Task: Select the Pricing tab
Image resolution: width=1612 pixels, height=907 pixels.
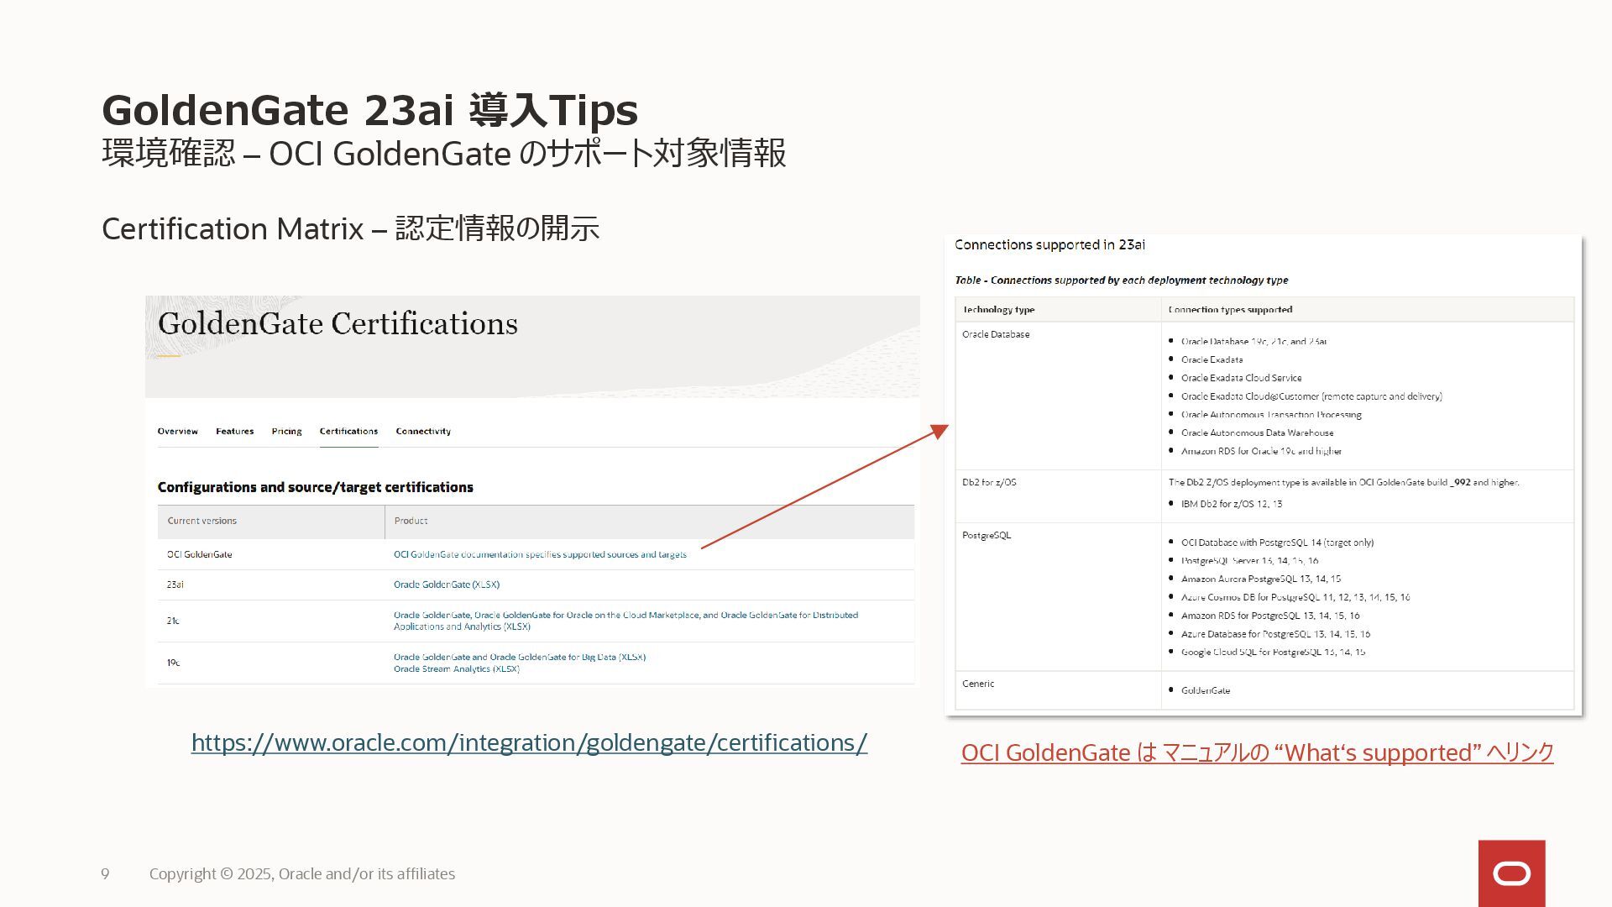Action: [x=286, y=432]
